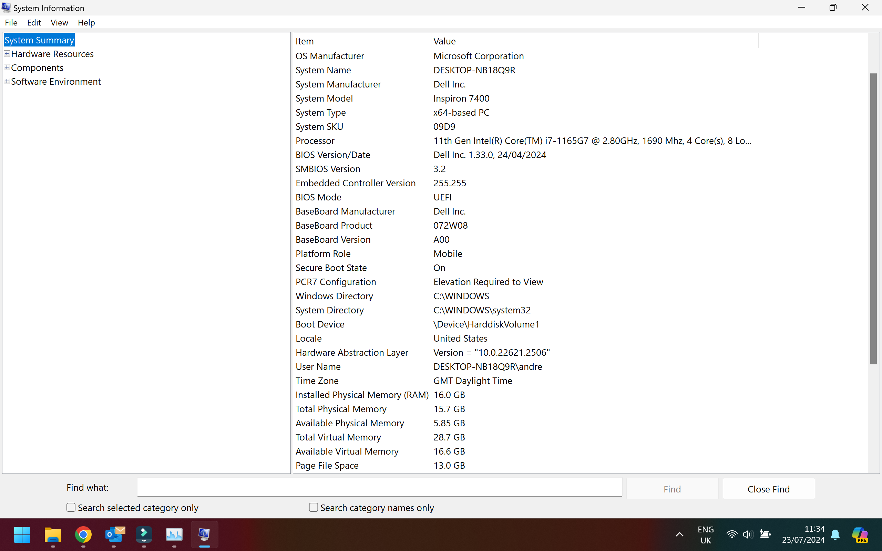
Task: Click the Close Find button
Action: click(769, 489)
